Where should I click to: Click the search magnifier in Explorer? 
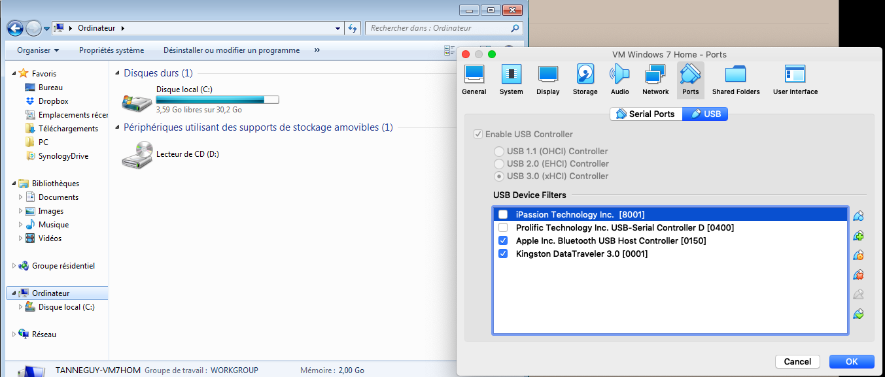(515, 28)
